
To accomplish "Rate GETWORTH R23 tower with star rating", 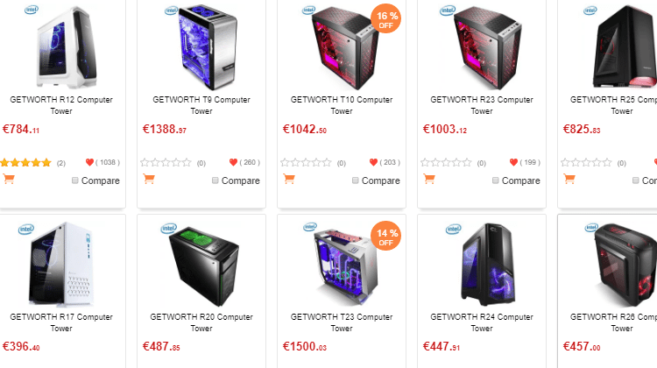I will tap(446, 163).
